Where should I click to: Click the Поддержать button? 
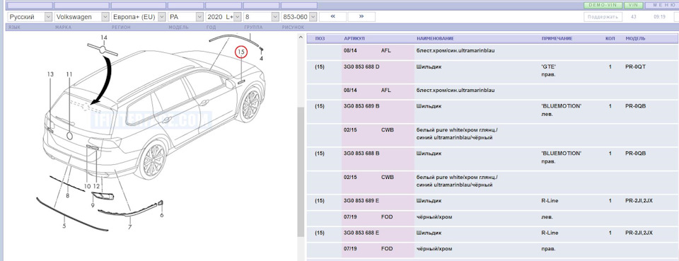603,16
